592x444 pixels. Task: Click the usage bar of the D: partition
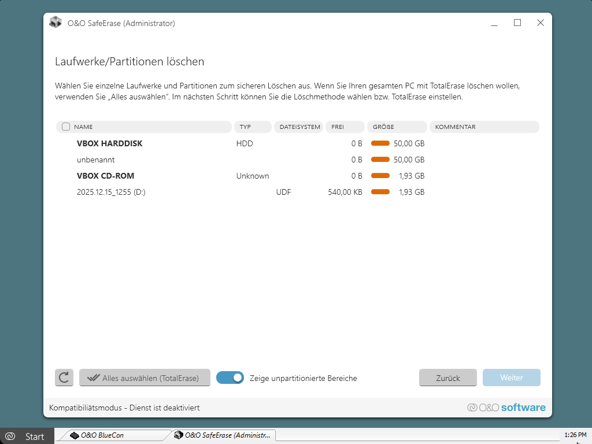[x=380, y=192]
